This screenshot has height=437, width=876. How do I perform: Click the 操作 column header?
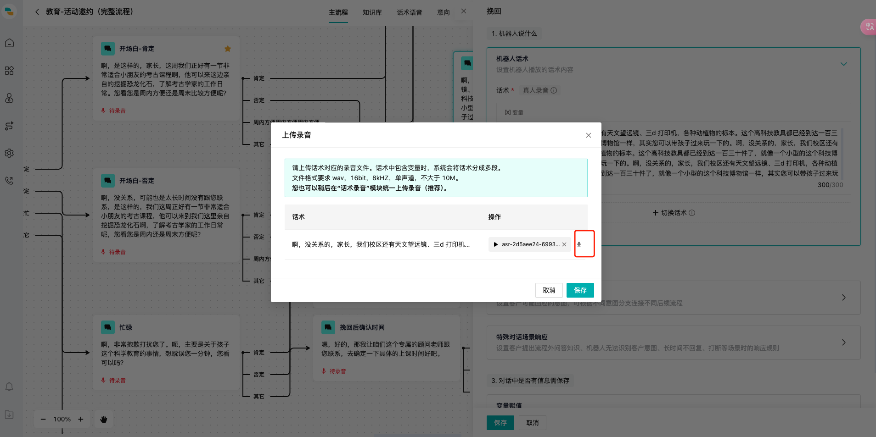(x=494, y=217)
